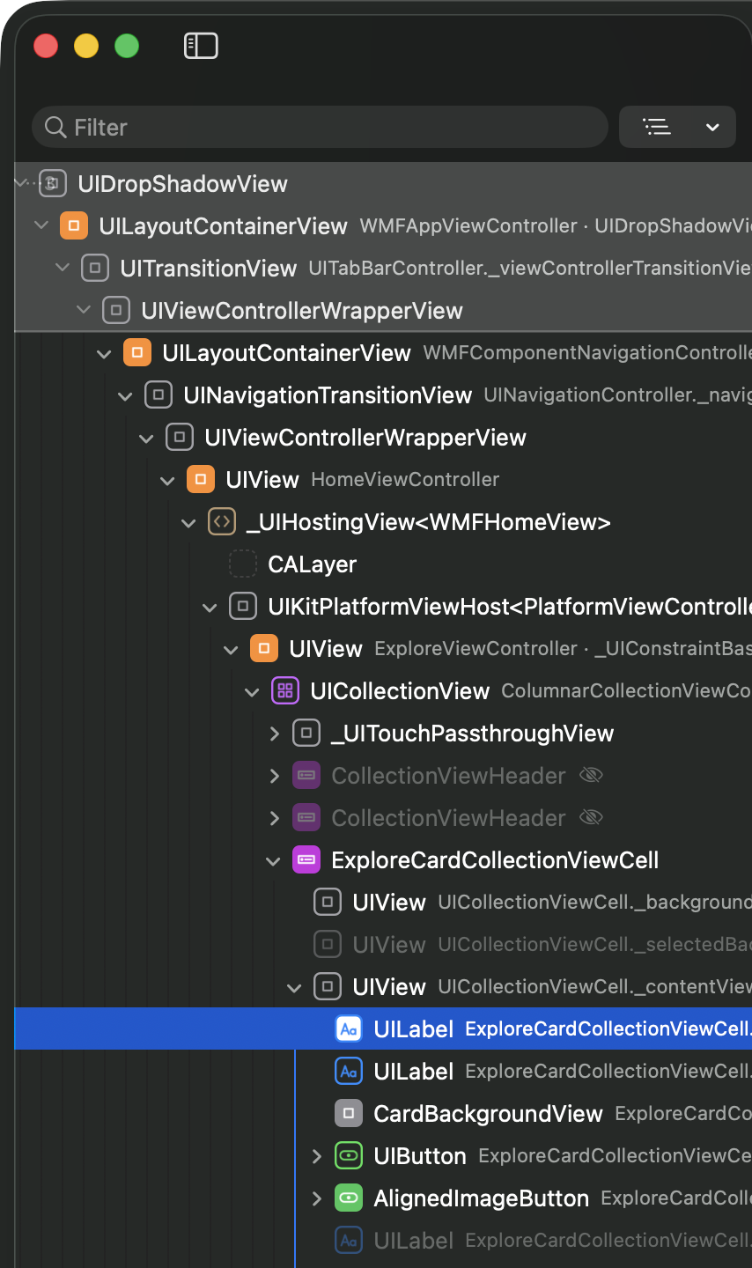This screenshot has height=1268, width=752.
Task: Select dimmed UIView _selectedBa... row
Action: (x=383, y=944)
